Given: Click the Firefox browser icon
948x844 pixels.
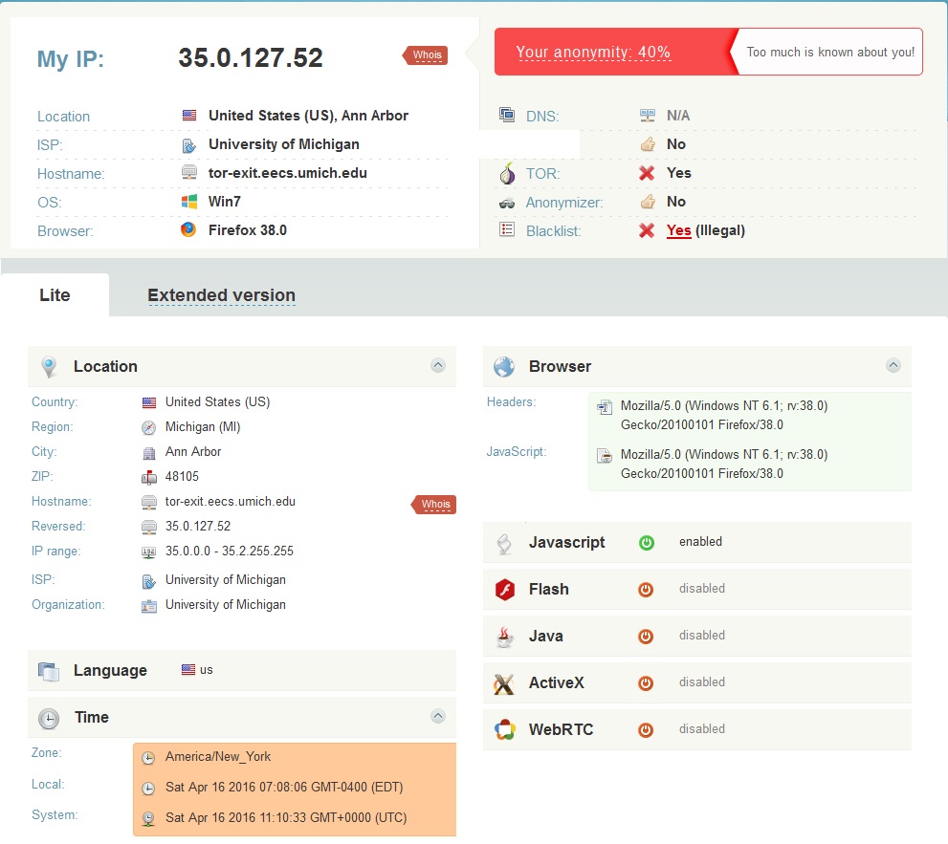Looking at the screenshot, I should click(188, 229).
